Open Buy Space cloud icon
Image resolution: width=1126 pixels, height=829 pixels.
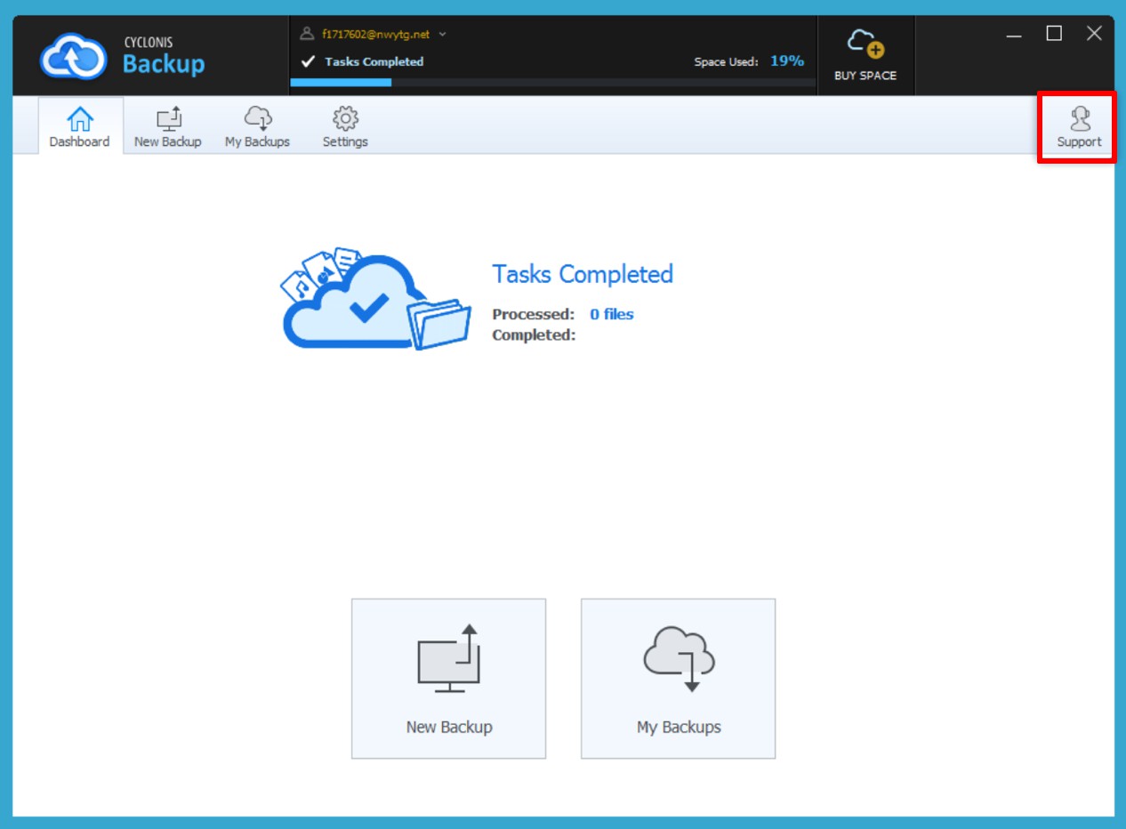tap(865, 44)
